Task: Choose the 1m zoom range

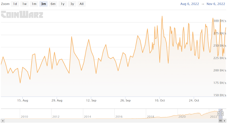Action: 34,4
